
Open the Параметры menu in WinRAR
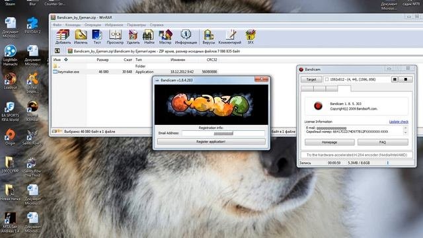(136, 25)
